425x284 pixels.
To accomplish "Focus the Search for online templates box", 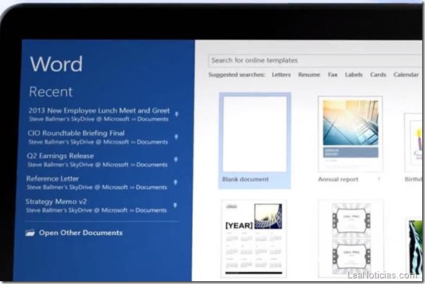I will [315, 60].
